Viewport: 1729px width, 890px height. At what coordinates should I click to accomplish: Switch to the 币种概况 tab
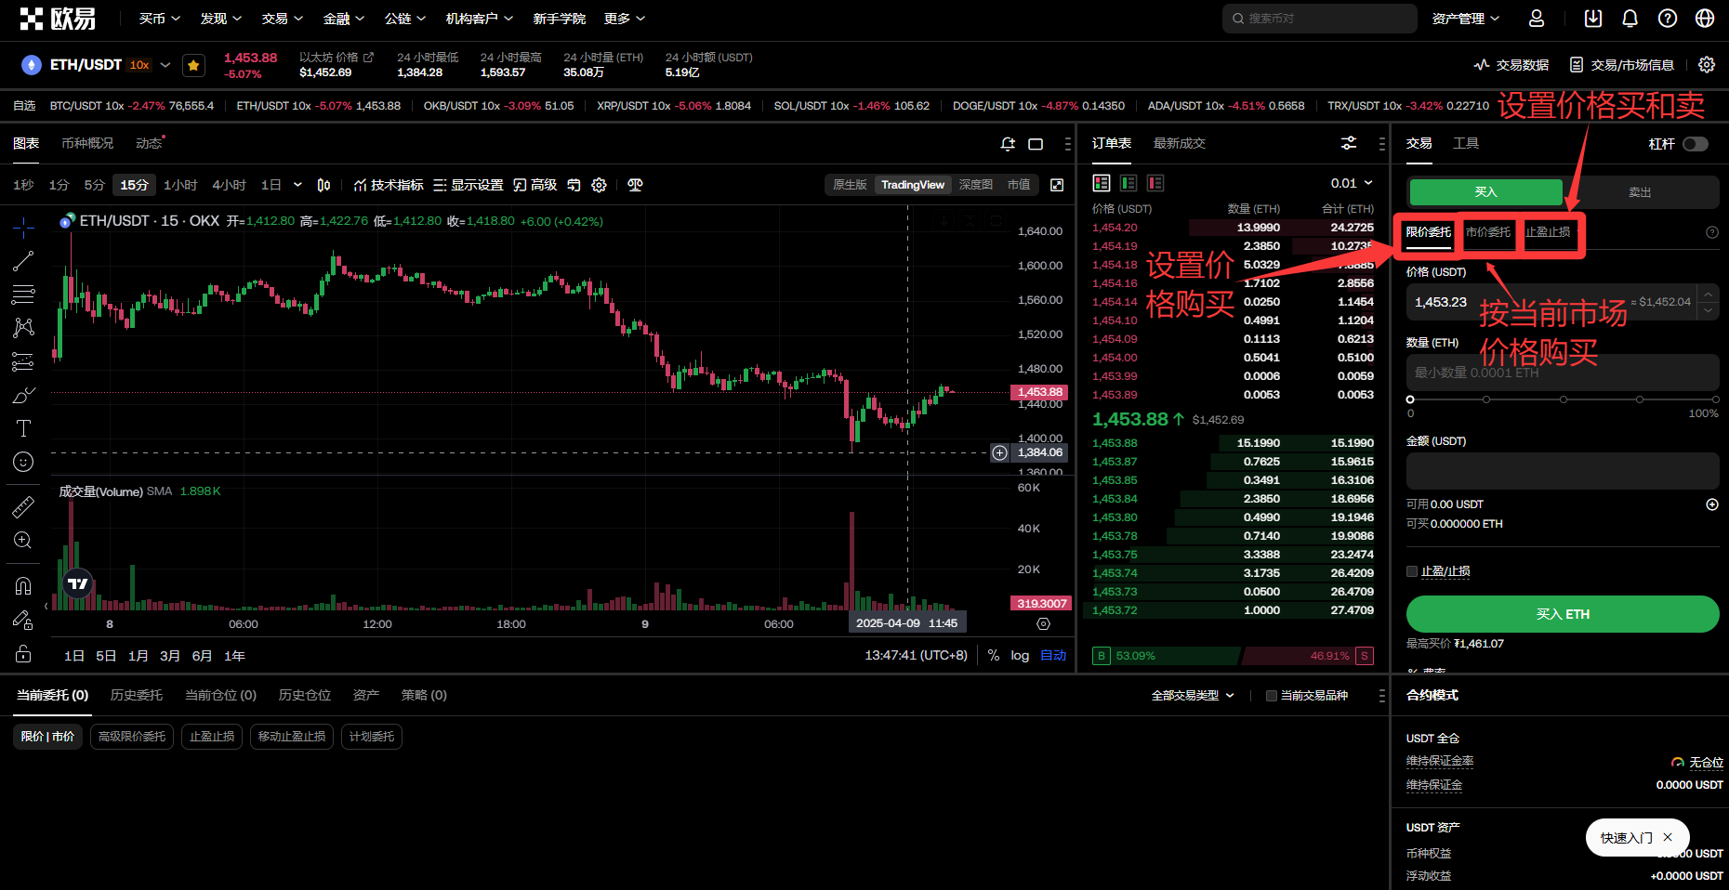coord(87,143)
